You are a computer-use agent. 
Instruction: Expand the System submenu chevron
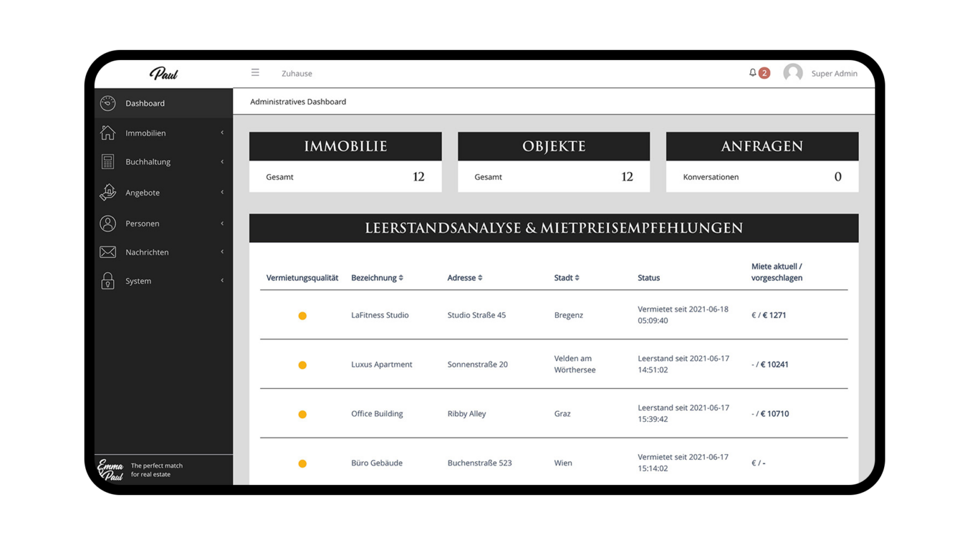[222, 281]
